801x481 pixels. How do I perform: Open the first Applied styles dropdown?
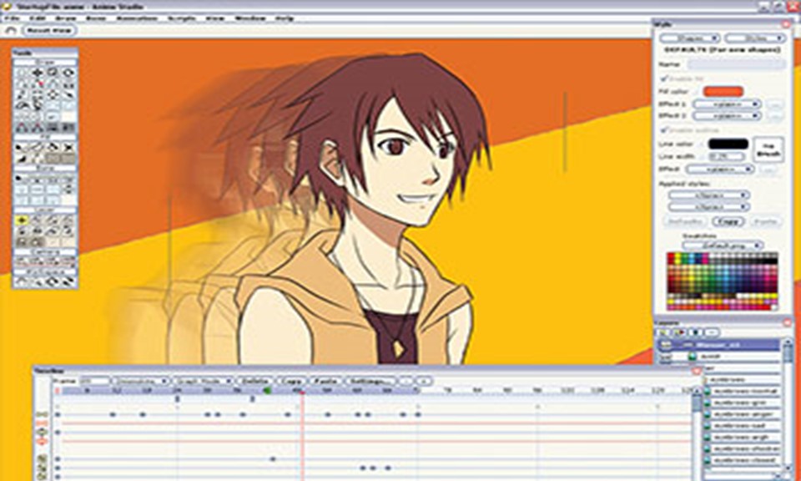pos(709,195)
